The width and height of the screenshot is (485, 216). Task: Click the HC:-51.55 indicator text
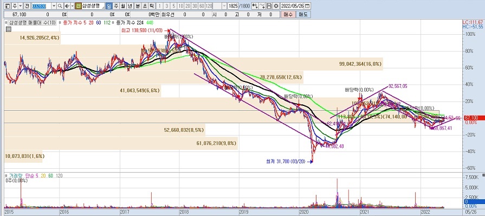[x=473, y=27]
